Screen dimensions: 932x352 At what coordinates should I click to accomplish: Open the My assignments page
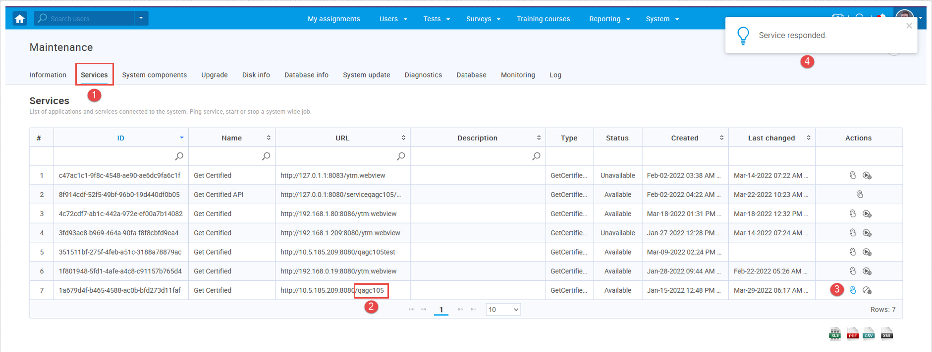pos(333,19)
